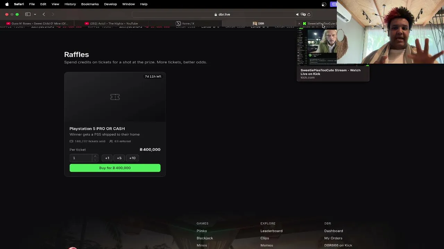Screen dimensions: 444x249
Task: Switch to Avicii The Nights YouTube tab
Action: click(x=111, y=24)
